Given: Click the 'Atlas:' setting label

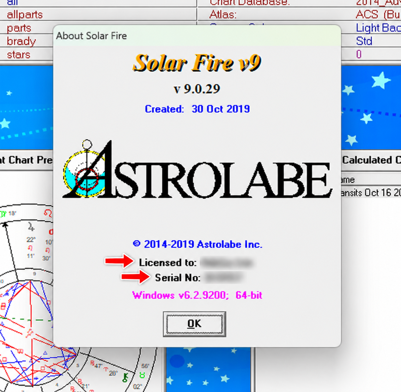Looking at the screenshot, I should click(x=223, y=15).
